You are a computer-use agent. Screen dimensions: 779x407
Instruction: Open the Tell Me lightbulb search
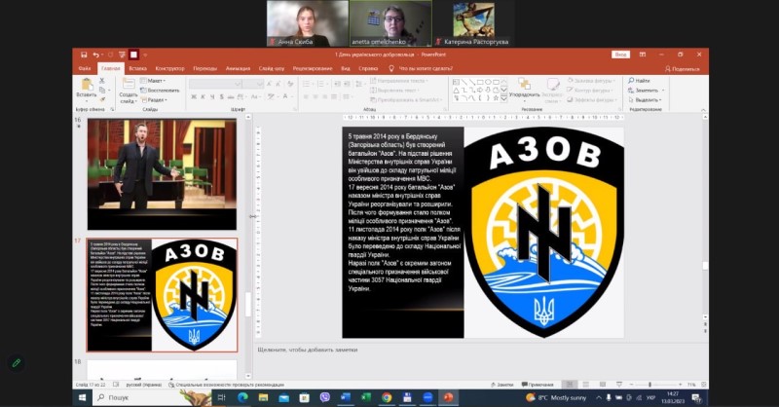[391, 68]
